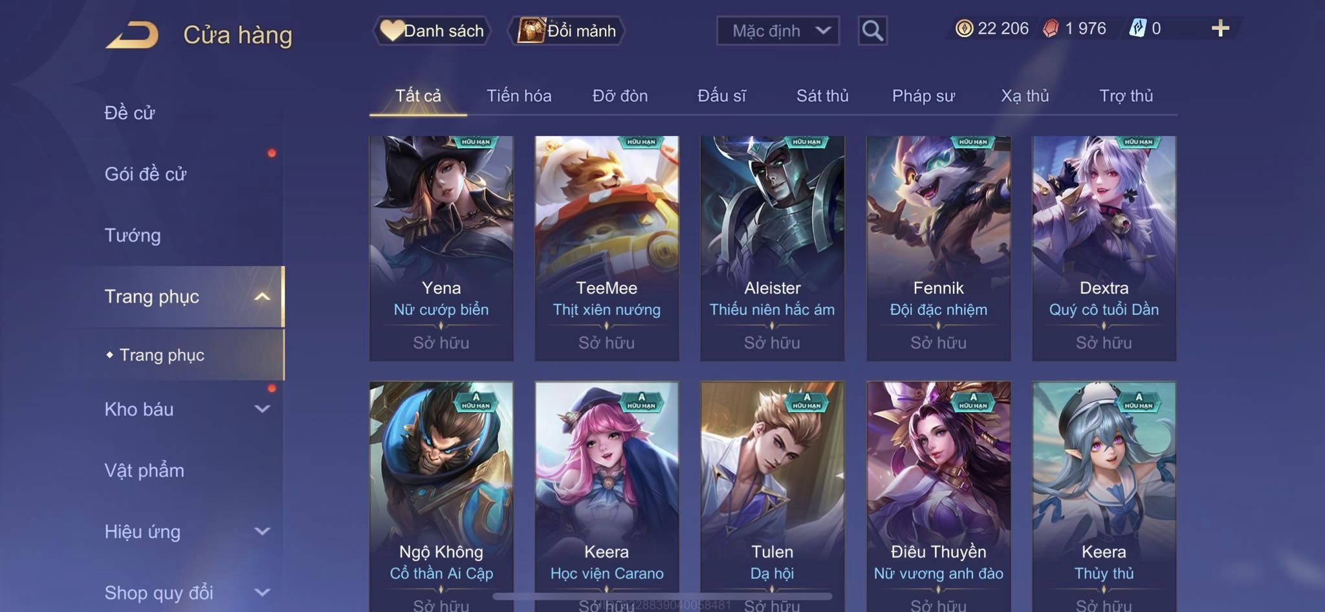Tap the back arrow icon beside Cửa hàng
The image size is (1325, 612).
(133, 35)
